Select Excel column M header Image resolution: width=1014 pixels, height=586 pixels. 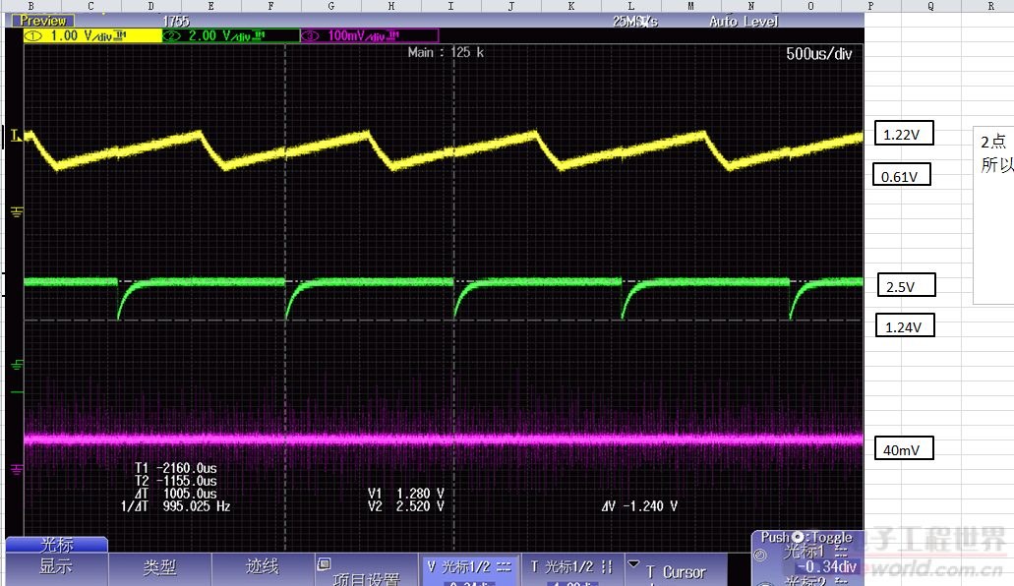691,6
